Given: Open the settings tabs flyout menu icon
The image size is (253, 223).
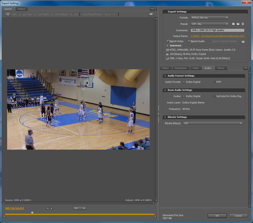Looking at the screenshot, I should point(246,68).
